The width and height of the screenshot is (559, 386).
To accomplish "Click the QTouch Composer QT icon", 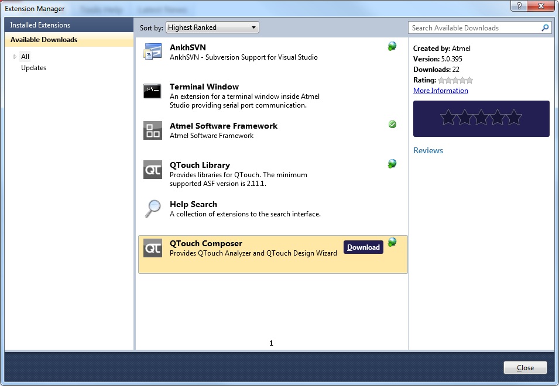I will click(x=152, y=248).
